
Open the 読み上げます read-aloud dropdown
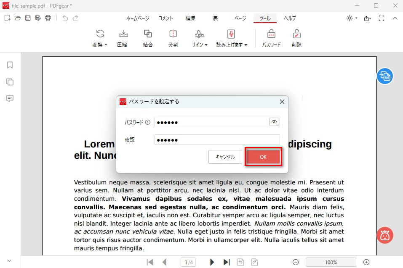tap(232, 38)
